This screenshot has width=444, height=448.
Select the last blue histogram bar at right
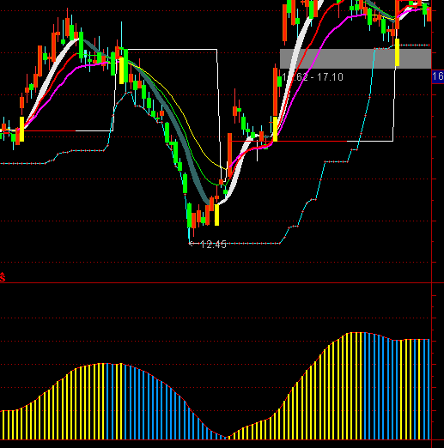point(429,389)
